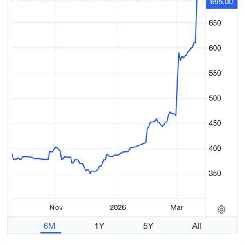Click the 500 y-axis label
Screen dimensions: 245x245
pos(215,98)
